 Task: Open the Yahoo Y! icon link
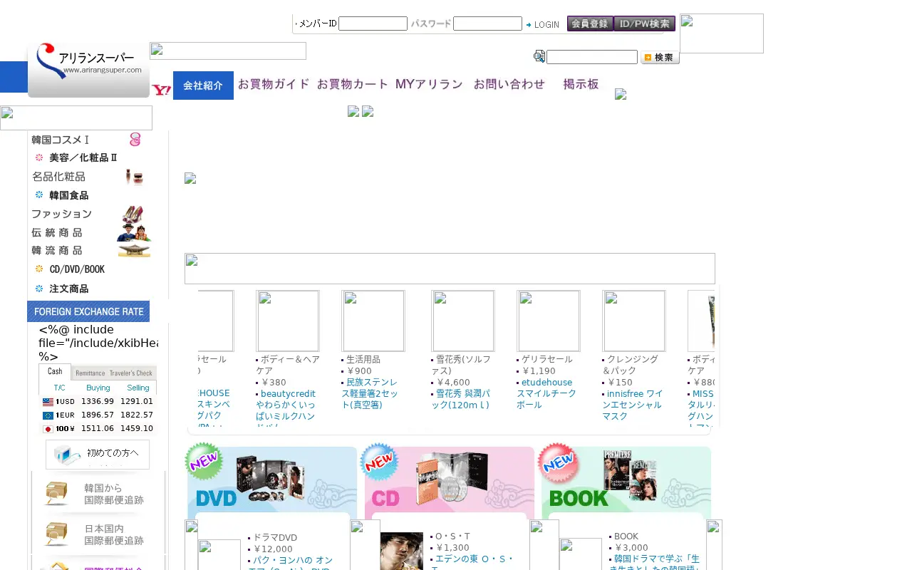pyautogui.click(x=162, y=90)
